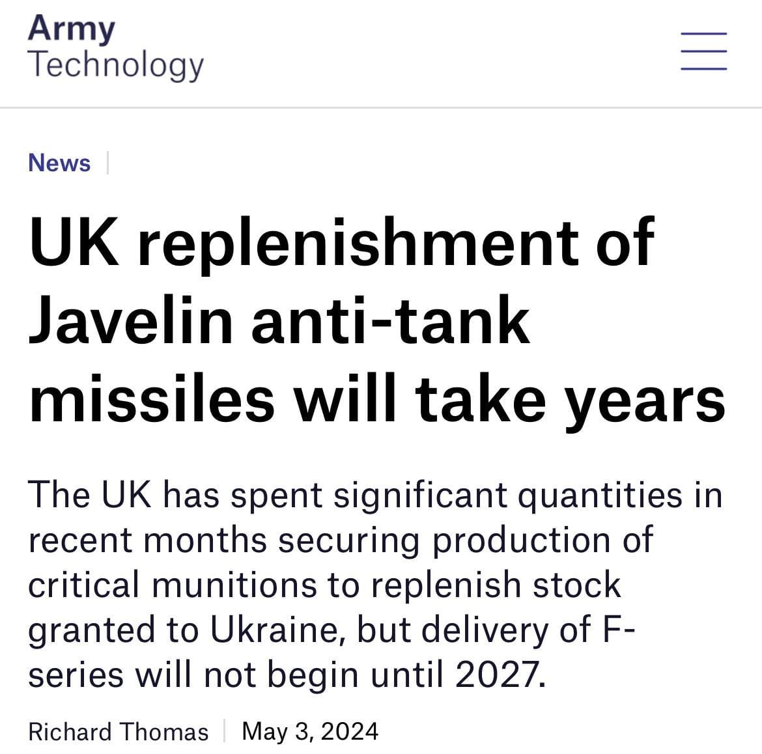This screenshot has width=762, height=754.
Task: Select the 'Technology' word in logo
Action: pos(116,65)
